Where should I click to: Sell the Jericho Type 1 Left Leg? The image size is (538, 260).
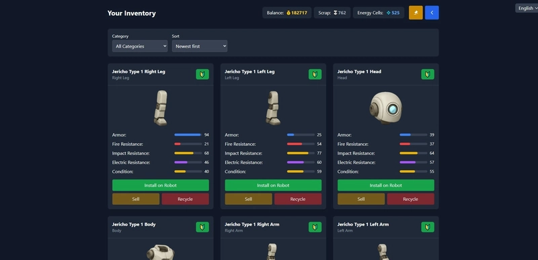(248, 199)
